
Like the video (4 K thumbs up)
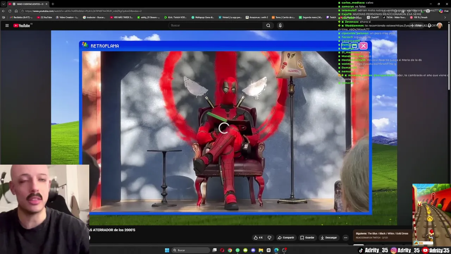click(258, 237)
